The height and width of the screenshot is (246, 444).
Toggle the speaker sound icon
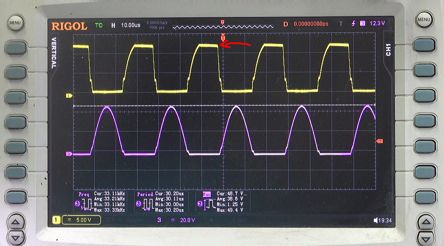pos(376,220)
